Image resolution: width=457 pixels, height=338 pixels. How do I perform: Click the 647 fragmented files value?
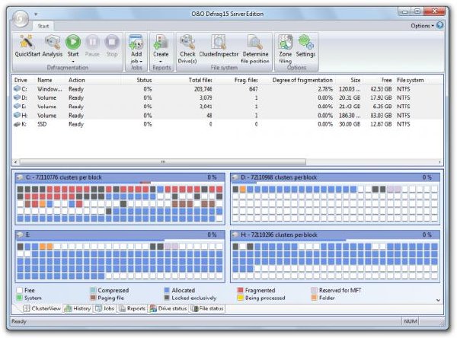(254, 89)
